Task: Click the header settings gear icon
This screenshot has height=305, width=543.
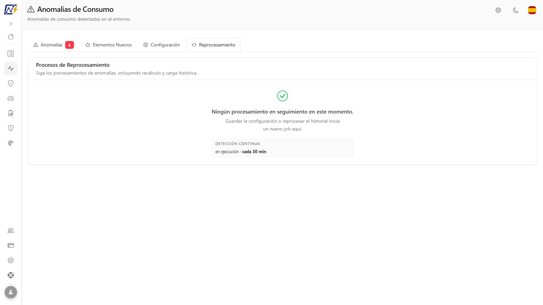Action: 498,10
